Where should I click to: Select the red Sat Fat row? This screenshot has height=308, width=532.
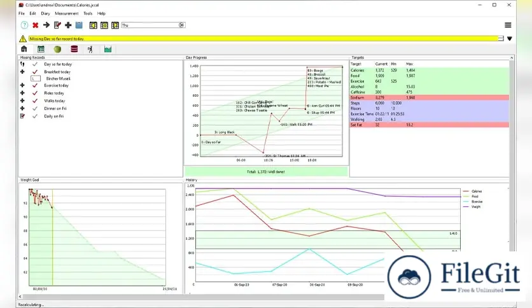point(429,125)
